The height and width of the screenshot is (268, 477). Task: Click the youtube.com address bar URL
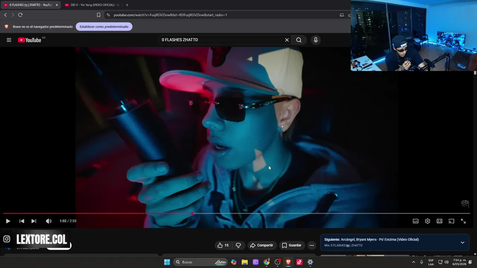170,15
